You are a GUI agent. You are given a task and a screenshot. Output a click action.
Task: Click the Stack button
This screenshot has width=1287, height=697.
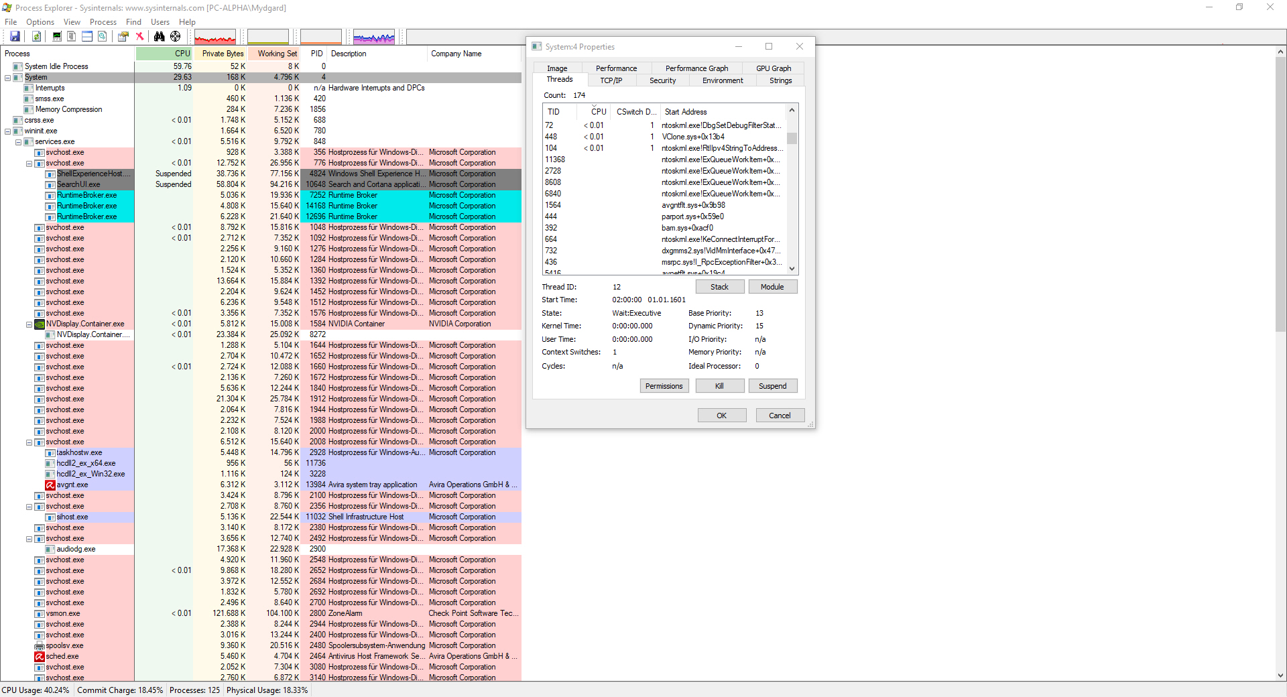tap(719, 287)
